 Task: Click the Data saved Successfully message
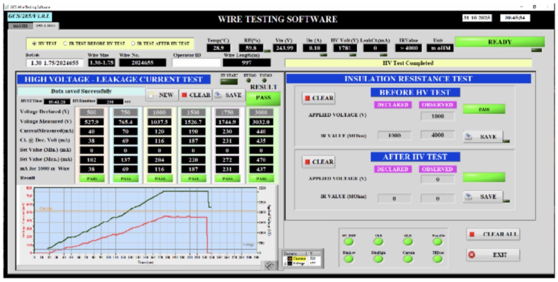[81, 91]
